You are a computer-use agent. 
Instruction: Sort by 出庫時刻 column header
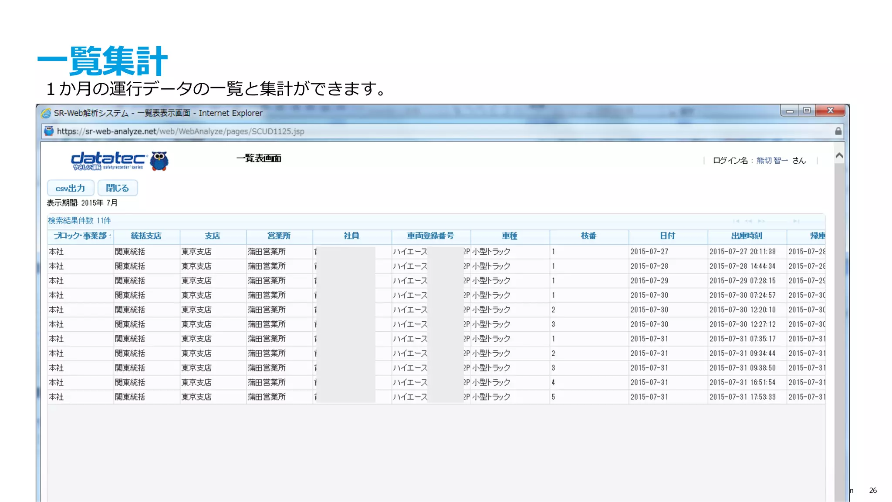click(x=747, y=236)
